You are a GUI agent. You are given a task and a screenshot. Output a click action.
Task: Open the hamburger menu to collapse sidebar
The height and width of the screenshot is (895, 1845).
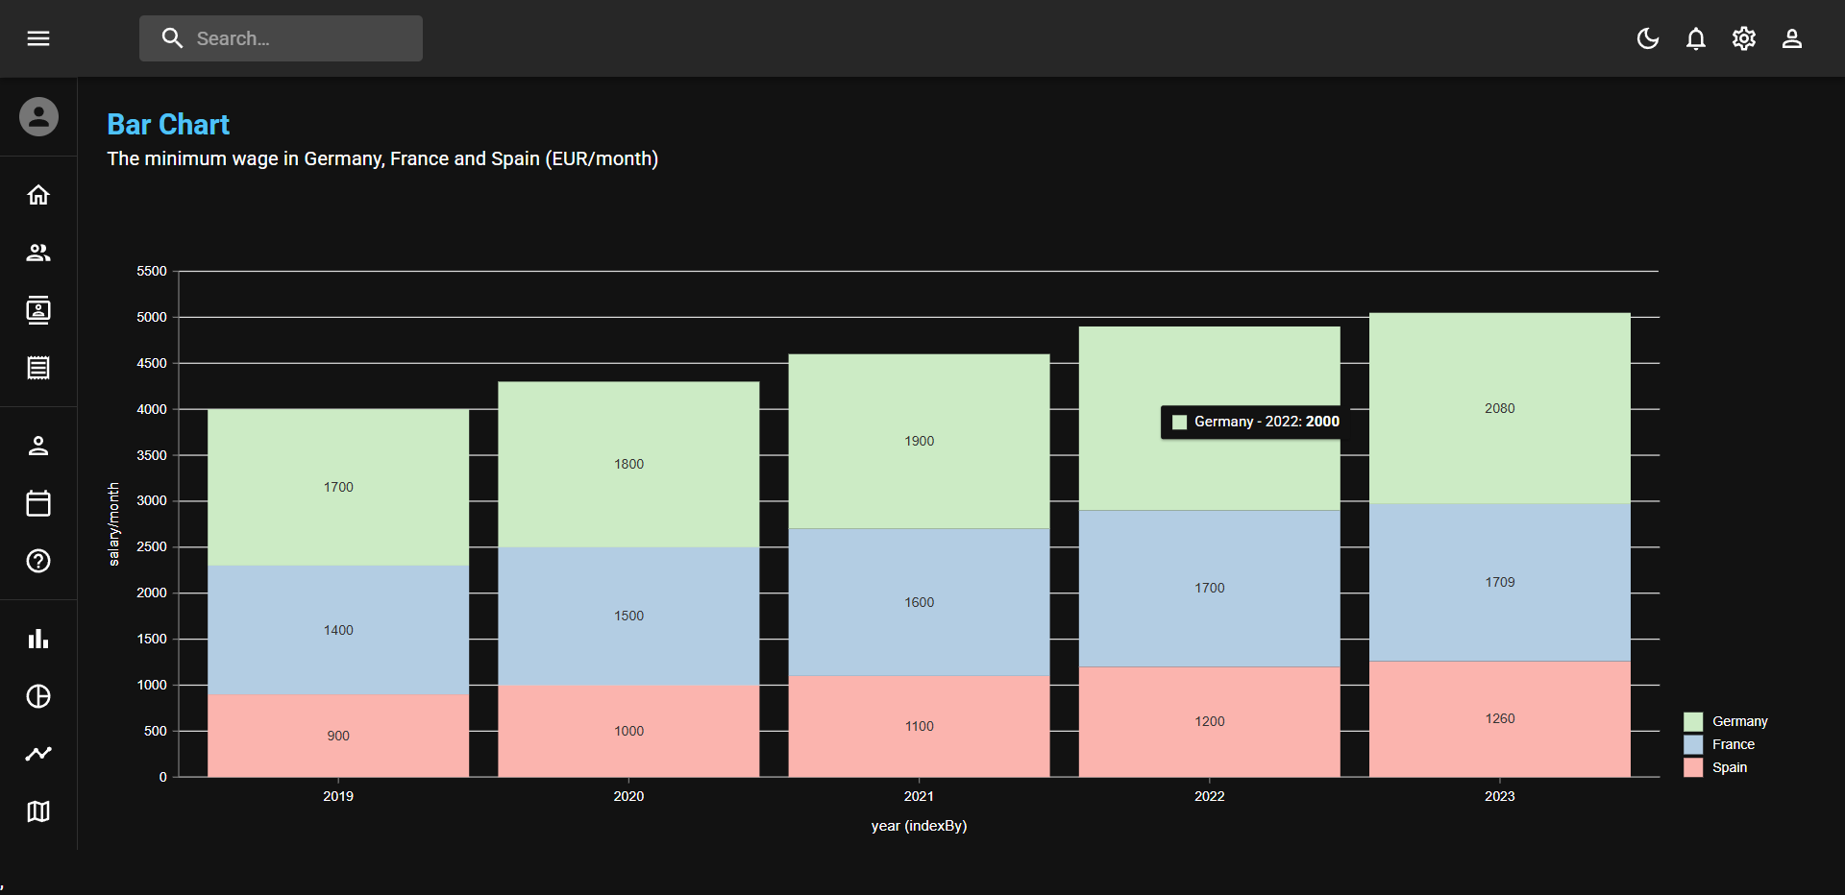[x=38, y=38]
